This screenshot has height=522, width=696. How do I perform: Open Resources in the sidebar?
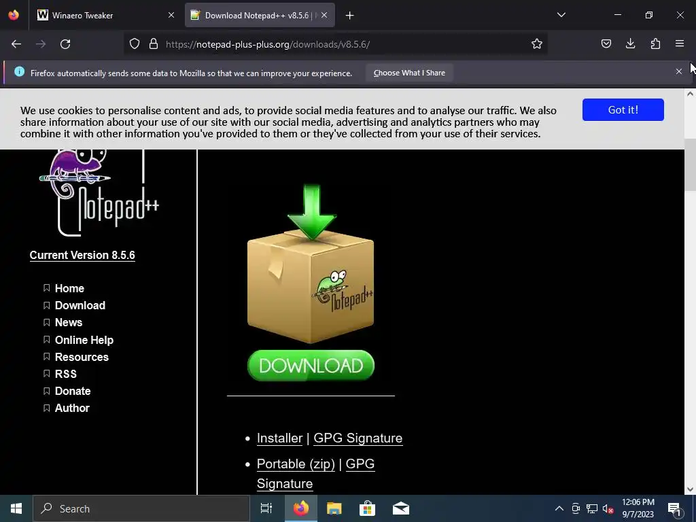tap(82, 357)
